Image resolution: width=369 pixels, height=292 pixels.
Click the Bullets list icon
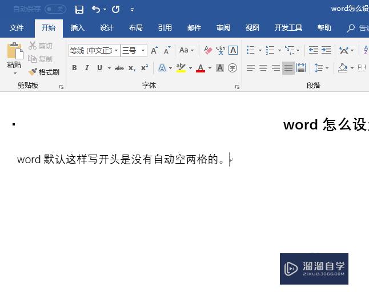point(250,50)
